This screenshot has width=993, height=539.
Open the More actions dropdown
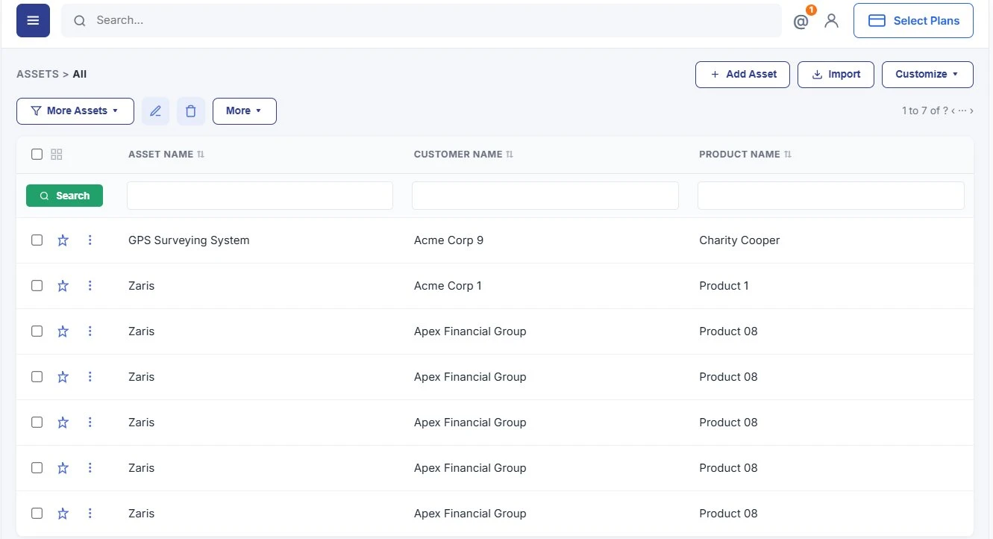click(245, 111)
